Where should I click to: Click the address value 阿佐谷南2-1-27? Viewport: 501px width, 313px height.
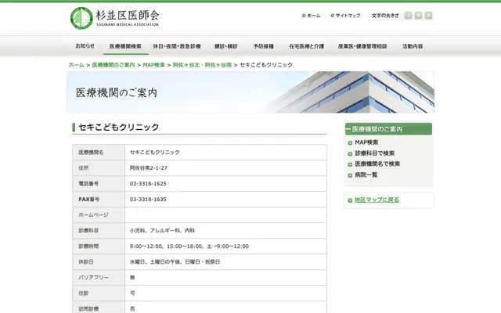[149, 168]
